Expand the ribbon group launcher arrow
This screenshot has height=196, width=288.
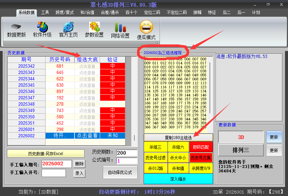[x=157, y=43]
